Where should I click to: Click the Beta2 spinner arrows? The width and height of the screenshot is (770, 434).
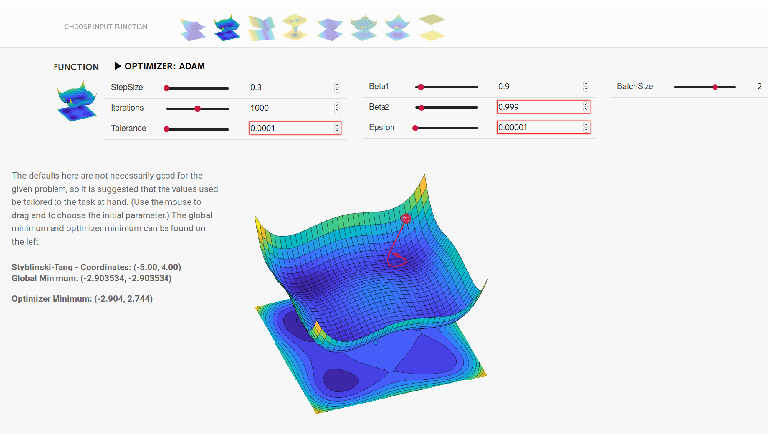click(586, 107)
